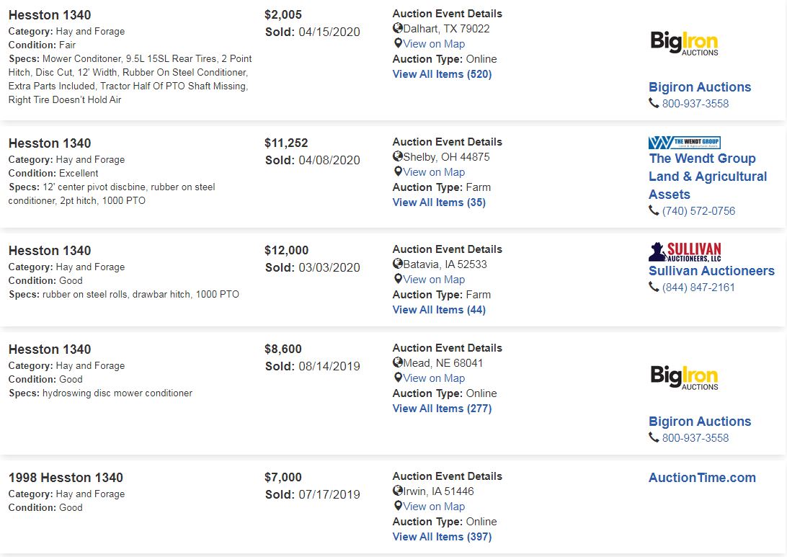The width and height of the screenshot is (787, 557).
Task: Click the BigIron logo in Mead listing
Action: click(x=684, y=378)
